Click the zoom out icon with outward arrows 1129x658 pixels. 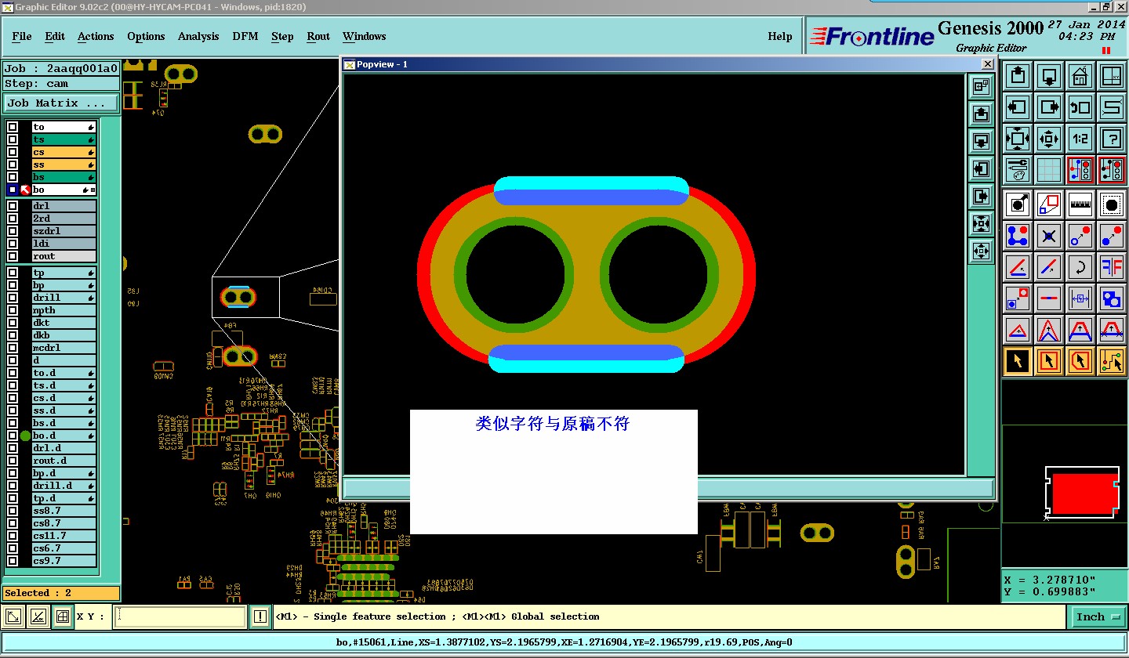pos(1049,139)
